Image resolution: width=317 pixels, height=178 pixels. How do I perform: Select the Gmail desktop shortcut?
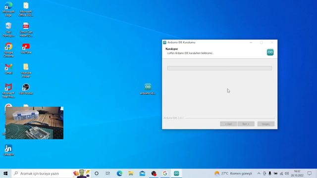click(x=8, y=69)
